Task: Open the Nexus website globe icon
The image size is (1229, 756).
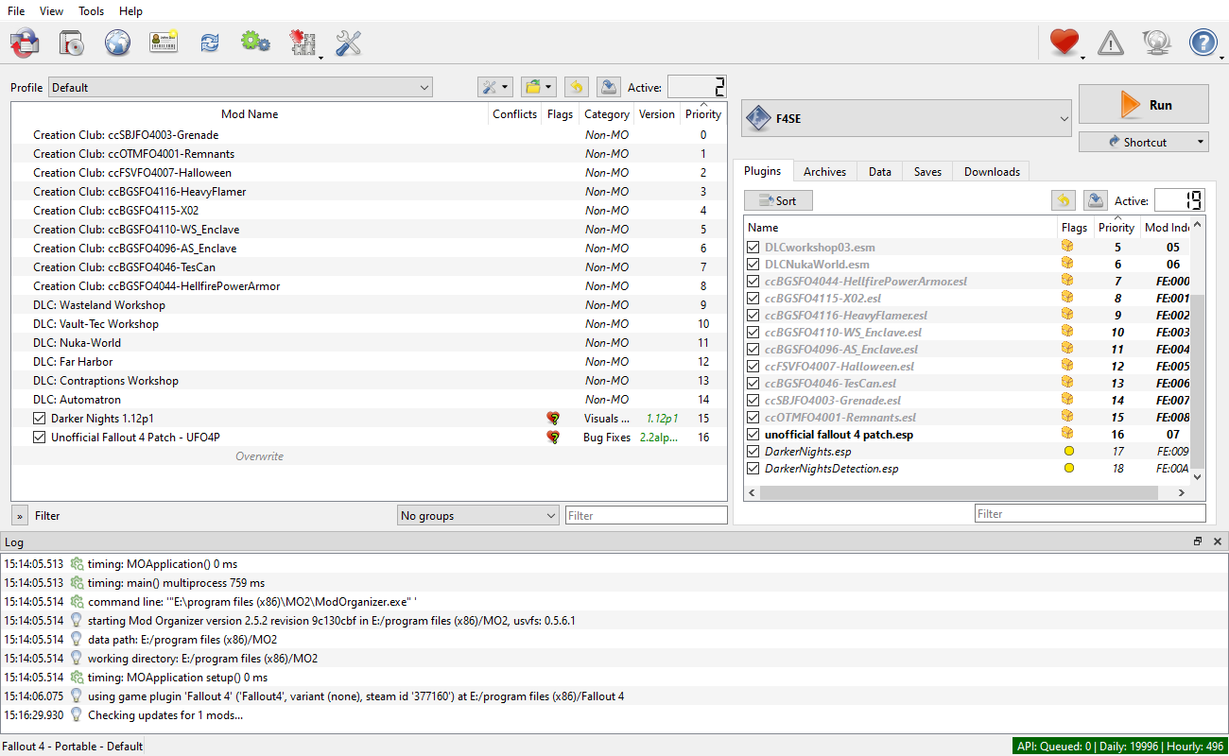Action: coord(117,43)
